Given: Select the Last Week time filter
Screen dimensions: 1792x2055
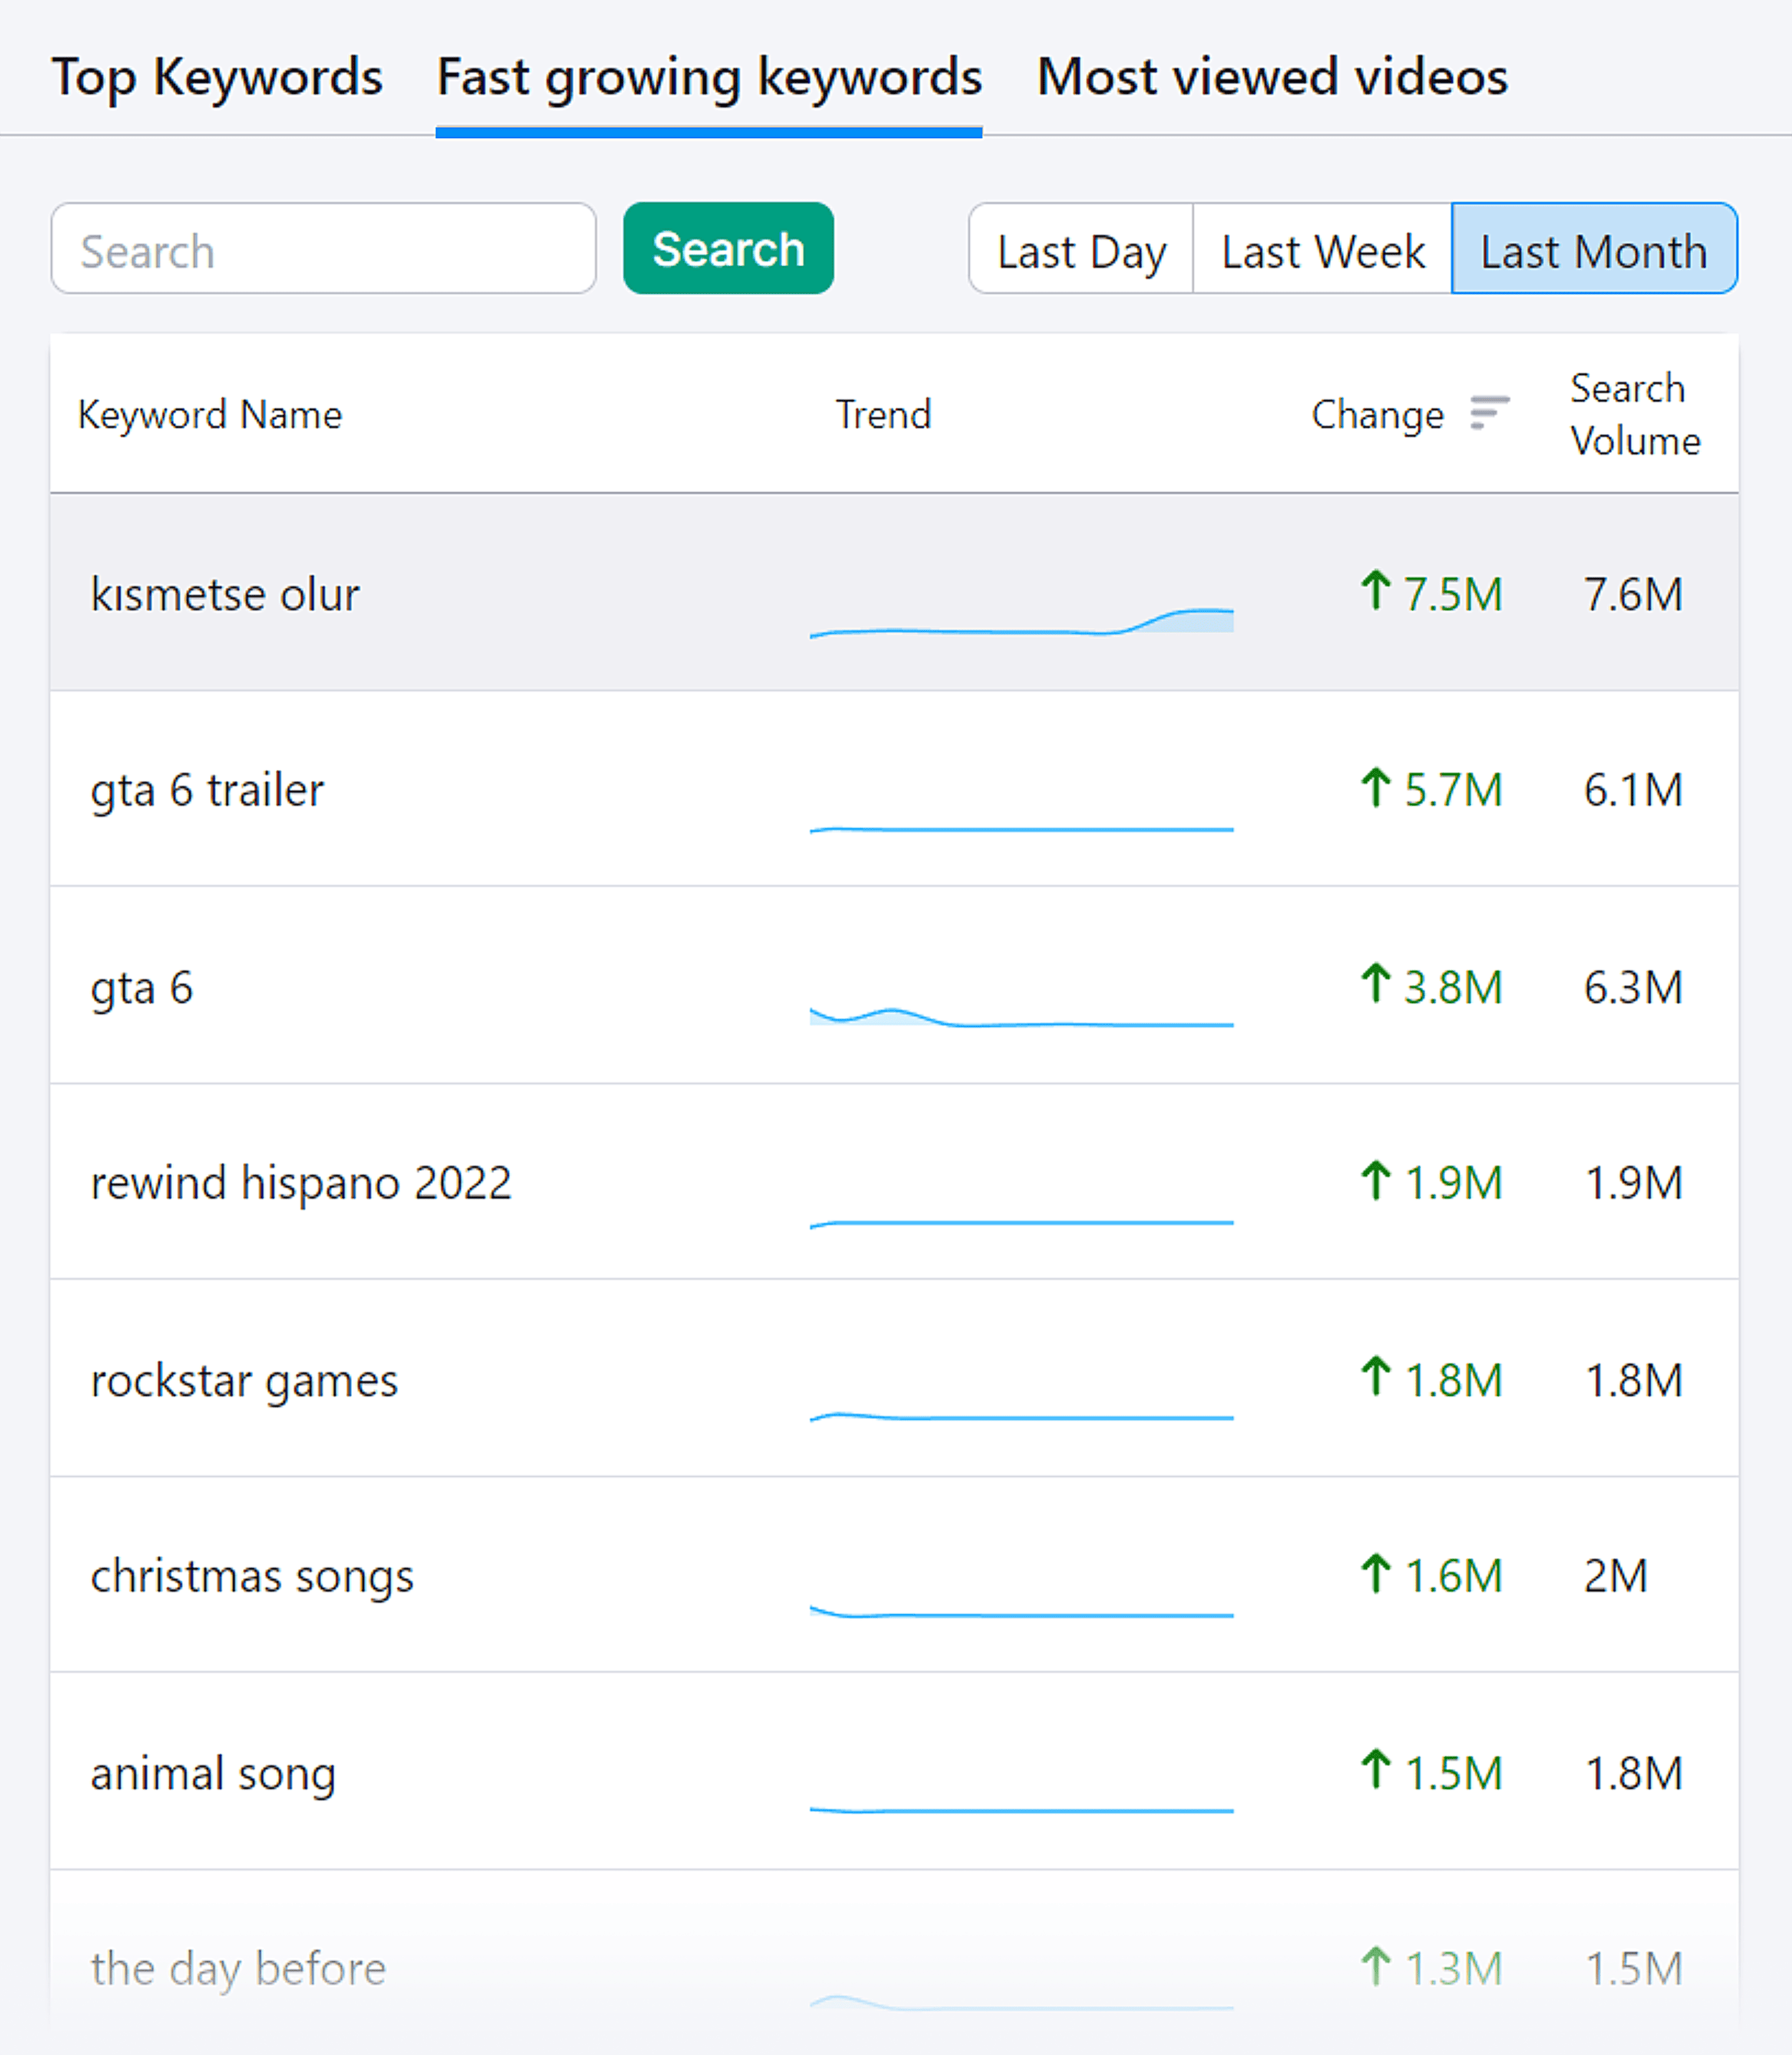Looking at the screenshot, I should [1322, 249].
